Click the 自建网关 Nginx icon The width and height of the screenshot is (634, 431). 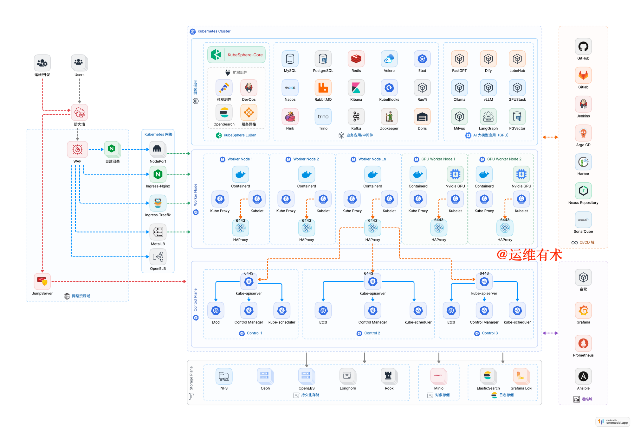click(x=112, y=149)
